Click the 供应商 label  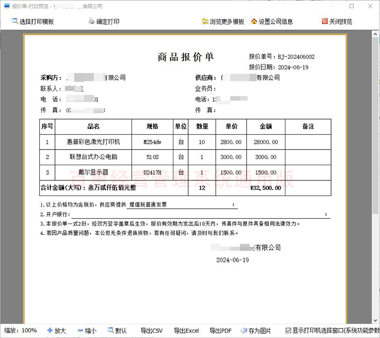206,78
